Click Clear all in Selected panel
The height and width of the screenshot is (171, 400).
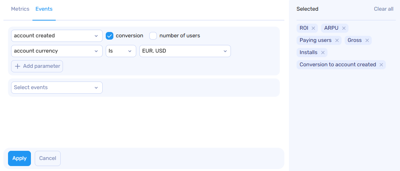point(383,9)
